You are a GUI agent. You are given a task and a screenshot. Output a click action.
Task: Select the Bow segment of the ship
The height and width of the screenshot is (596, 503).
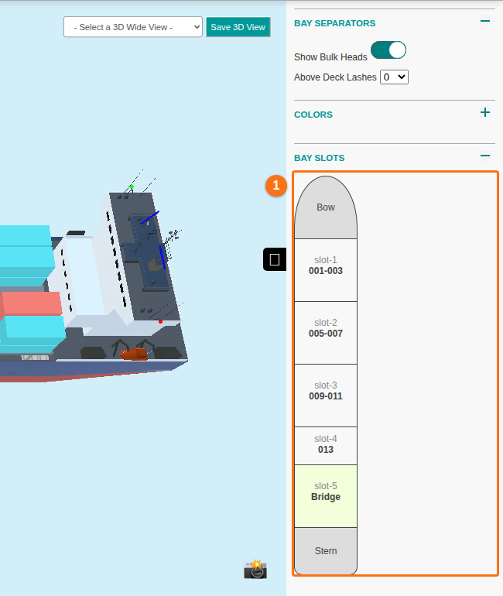click(x=326, y=207)
